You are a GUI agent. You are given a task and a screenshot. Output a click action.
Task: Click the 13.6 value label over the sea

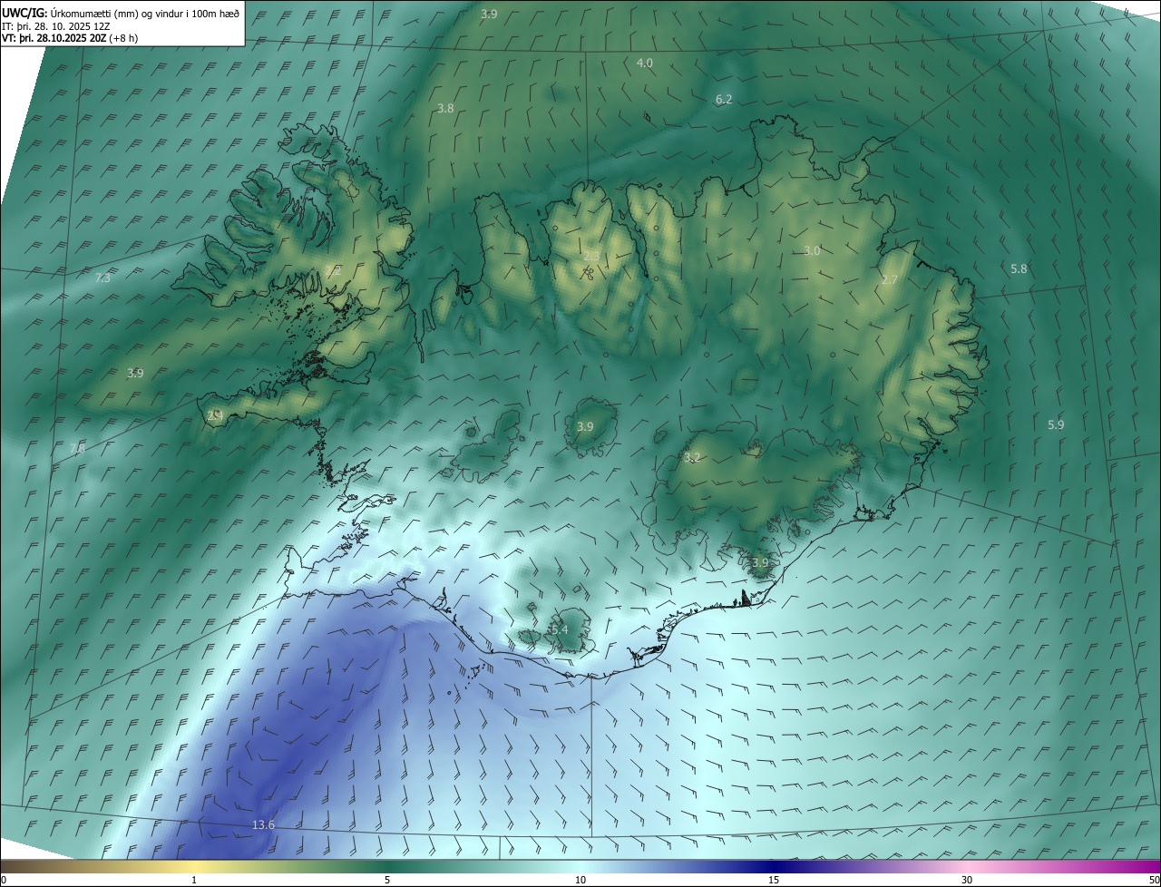[263, 824]
